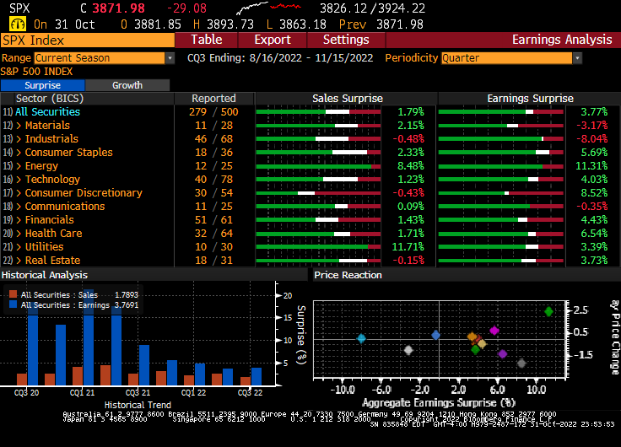Screen dimensions: 621x447
Task: Click the Industrials -8.04% earnings value
Action: (x=591, y=139)
